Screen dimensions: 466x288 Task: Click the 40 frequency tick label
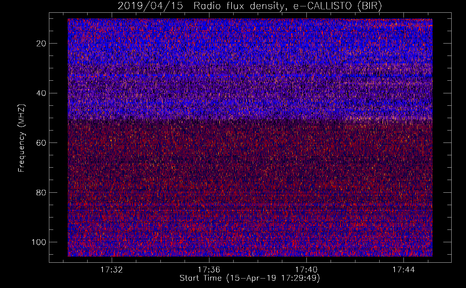pos(41,93)
